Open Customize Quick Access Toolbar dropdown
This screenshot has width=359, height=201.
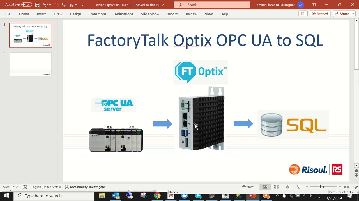click(82, 5)
